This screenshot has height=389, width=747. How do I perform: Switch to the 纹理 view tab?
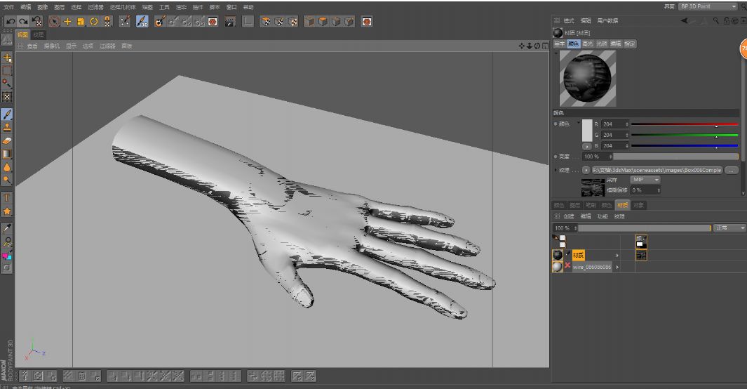(x=39, y=35)
